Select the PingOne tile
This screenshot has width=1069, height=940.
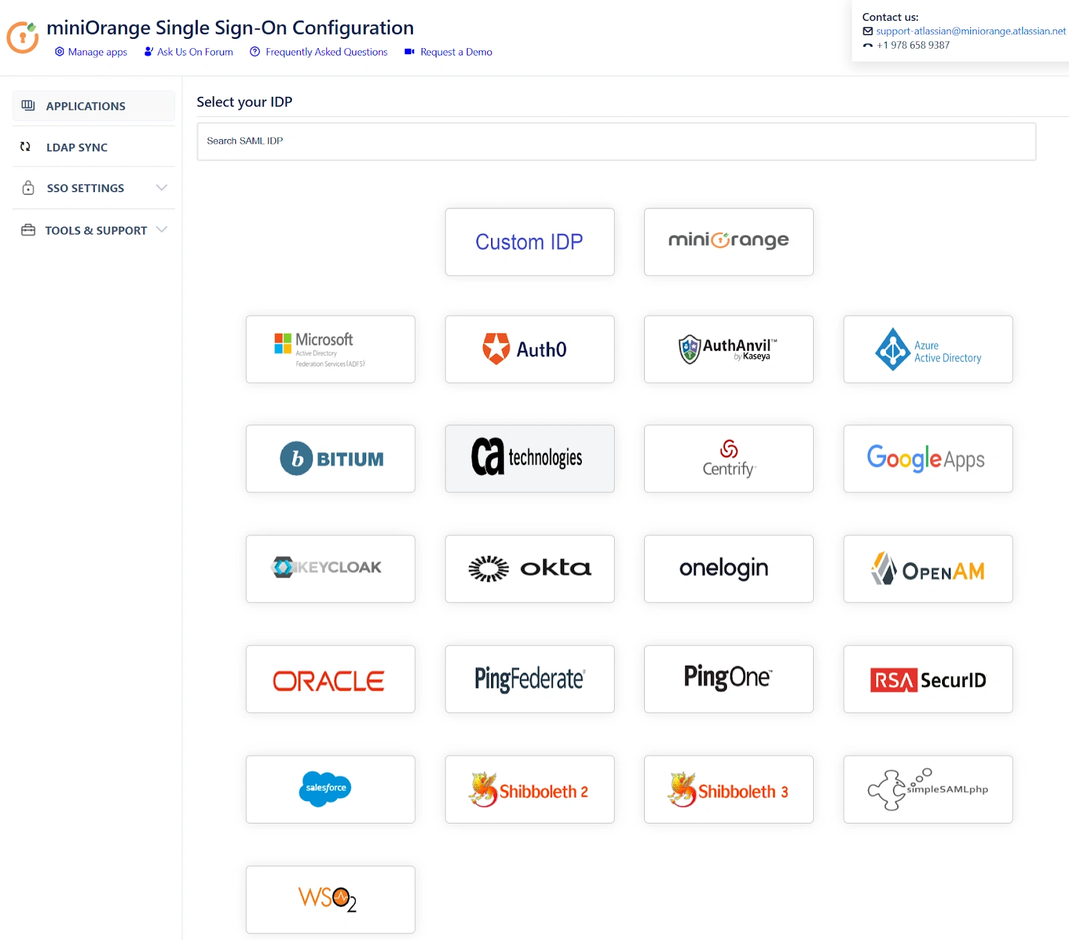coord(729,679)
